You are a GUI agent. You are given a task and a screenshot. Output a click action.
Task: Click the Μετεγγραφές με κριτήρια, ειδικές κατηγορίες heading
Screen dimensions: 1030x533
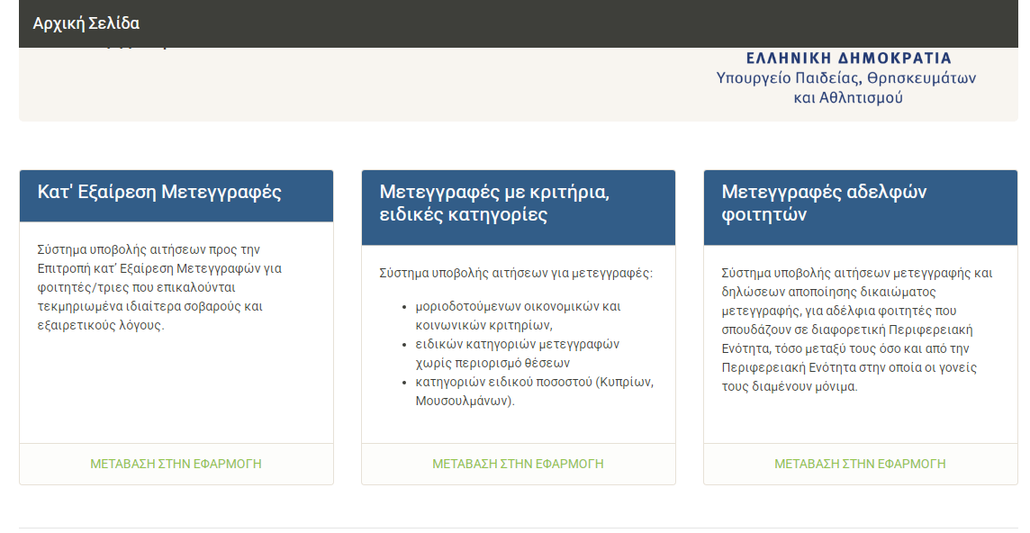click(494, 203)
